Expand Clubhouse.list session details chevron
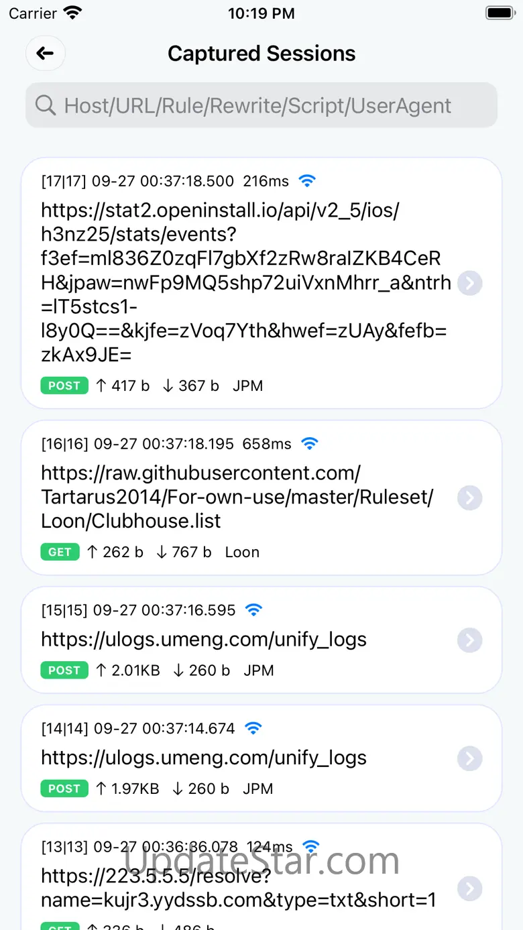Screen dimensions: 523x930 [470, 498]
